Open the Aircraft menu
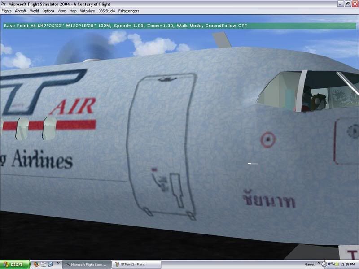359x269 pixels. (21, 10)
